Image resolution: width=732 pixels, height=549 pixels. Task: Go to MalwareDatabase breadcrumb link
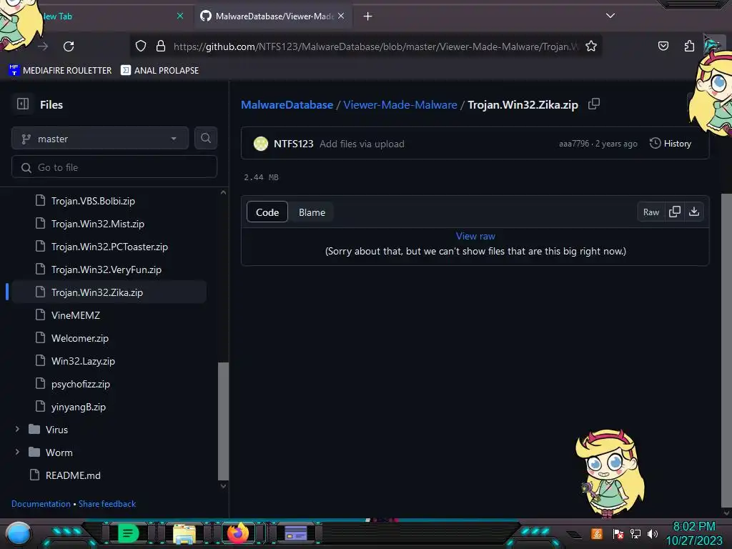coord(287,105)
